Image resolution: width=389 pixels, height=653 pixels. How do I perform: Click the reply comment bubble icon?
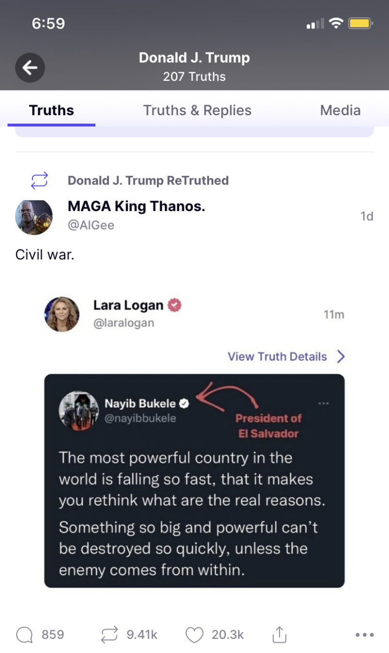pyautogui.click(x=24, y=635)
